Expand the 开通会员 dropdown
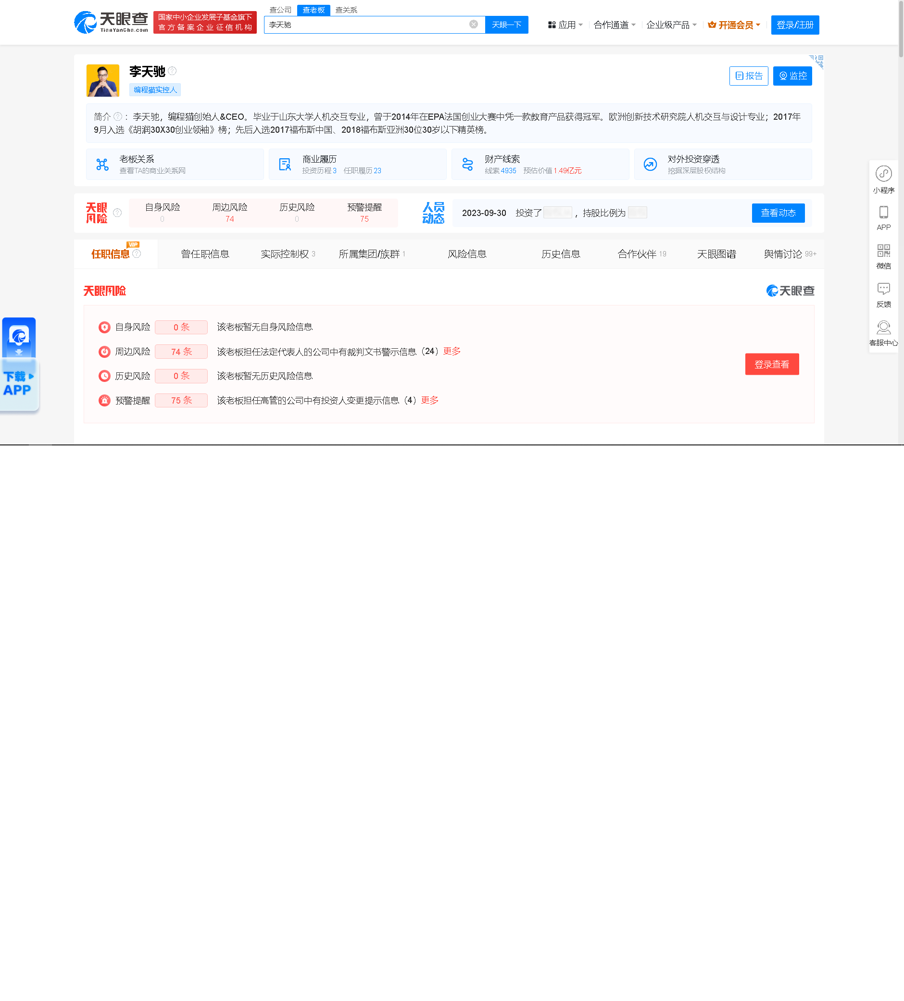 pyautogui.click(x=734, y=25)
